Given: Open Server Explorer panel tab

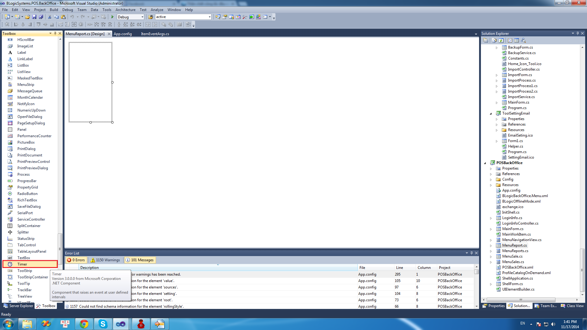Looking at the screenshot, I should click(x=18, y=306).
